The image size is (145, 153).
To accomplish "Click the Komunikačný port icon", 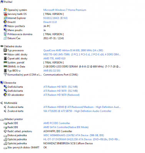I will coord(5,75).
